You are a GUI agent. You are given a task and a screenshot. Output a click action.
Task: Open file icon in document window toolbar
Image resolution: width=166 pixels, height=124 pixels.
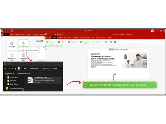point(55,34)
